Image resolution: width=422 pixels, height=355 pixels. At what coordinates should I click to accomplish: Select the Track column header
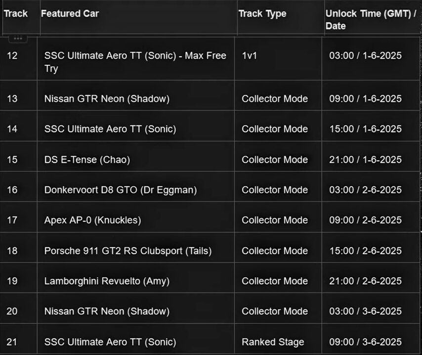[21, 18]
